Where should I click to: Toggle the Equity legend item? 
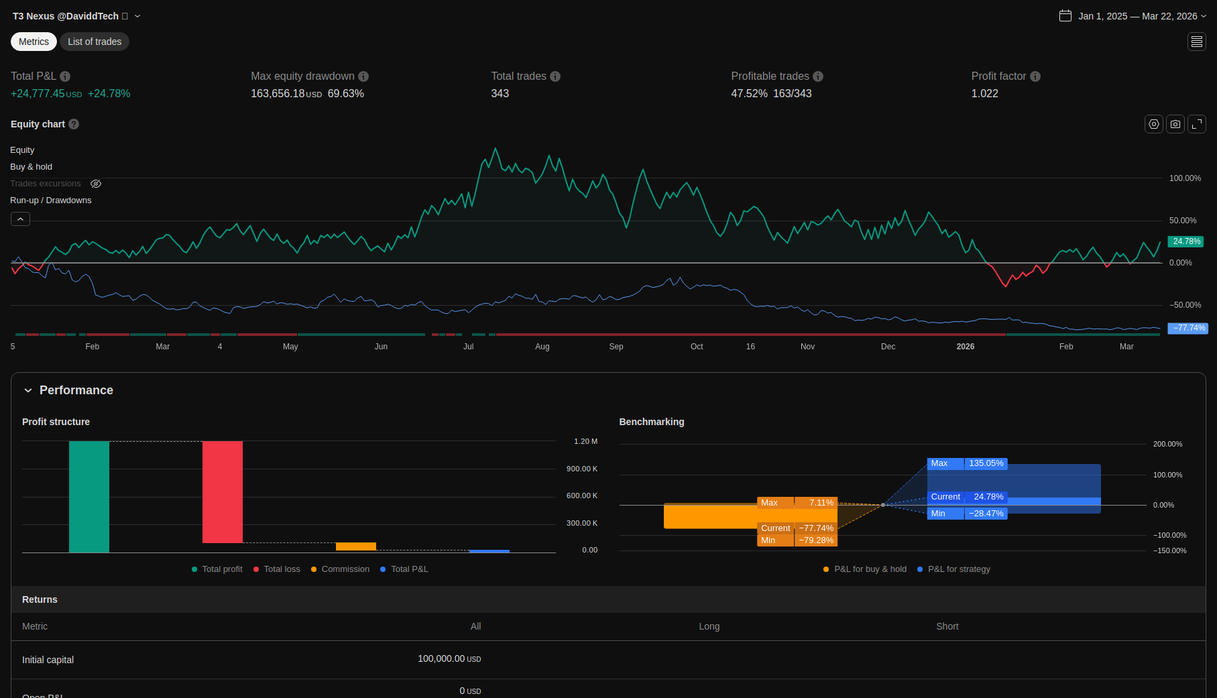click(x=22, y=150)
